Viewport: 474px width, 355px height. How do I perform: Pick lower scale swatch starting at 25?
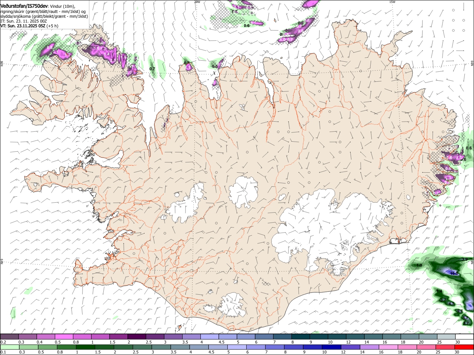point(445,347)
